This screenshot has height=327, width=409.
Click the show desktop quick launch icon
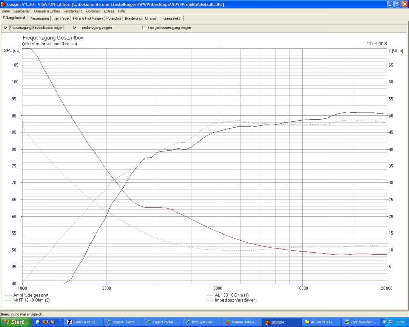tap(38, 322)
